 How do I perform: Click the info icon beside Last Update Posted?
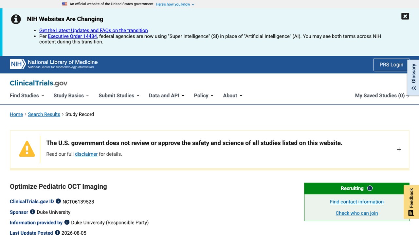click(57, 233)
